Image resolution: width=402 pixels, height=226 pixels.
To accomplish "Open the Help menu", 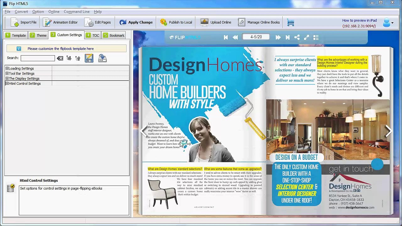I will click(98, 12).
